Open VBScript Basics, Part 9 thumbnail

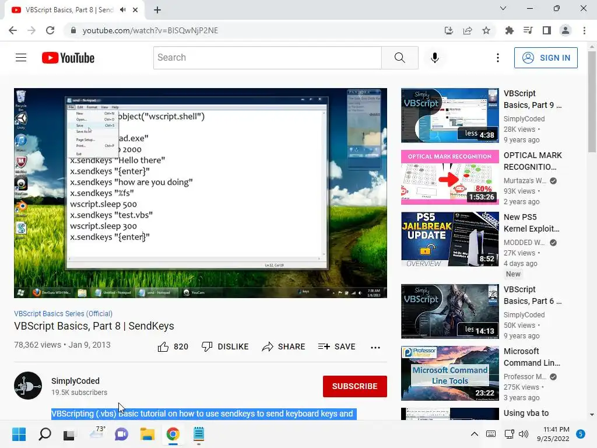[449, 116]
